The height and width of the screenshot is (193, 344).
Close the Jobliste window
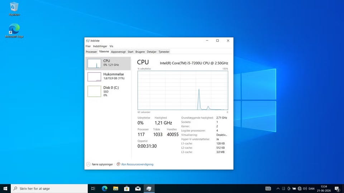228,40
